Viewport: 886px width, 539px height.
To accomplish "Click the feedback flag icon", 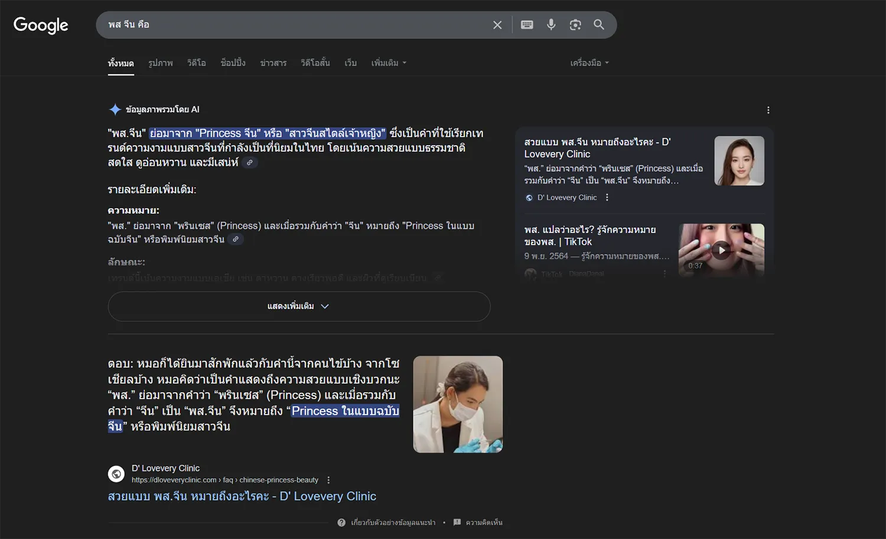I will (x=457, y=522).
